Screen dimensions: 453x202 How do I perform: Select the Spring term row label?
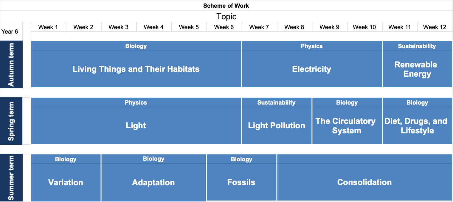11,121
